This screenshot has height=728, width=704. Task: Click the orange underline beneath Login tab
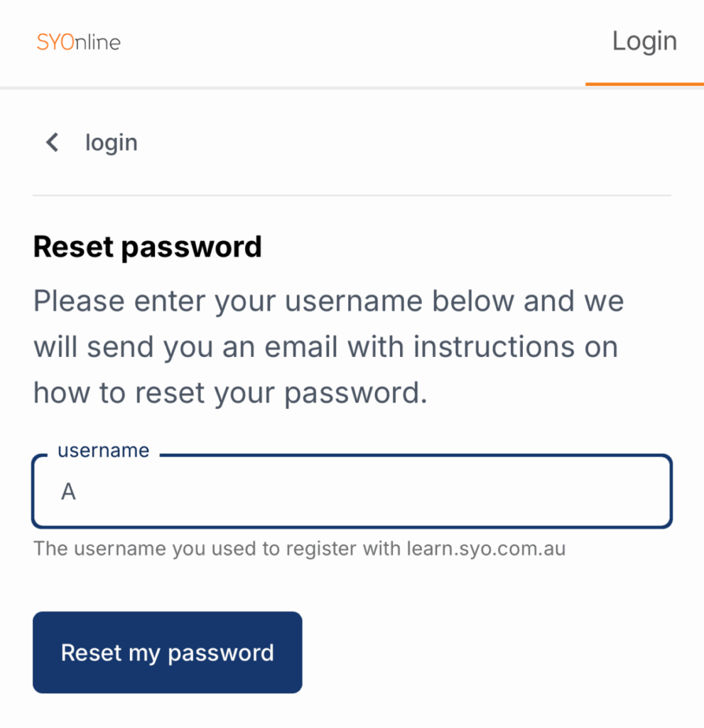(644, 84)
